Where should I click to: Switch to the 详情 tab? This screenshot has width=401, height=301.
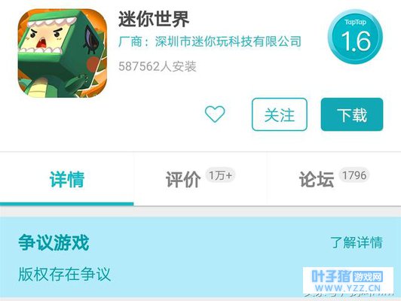pos(67,180)
